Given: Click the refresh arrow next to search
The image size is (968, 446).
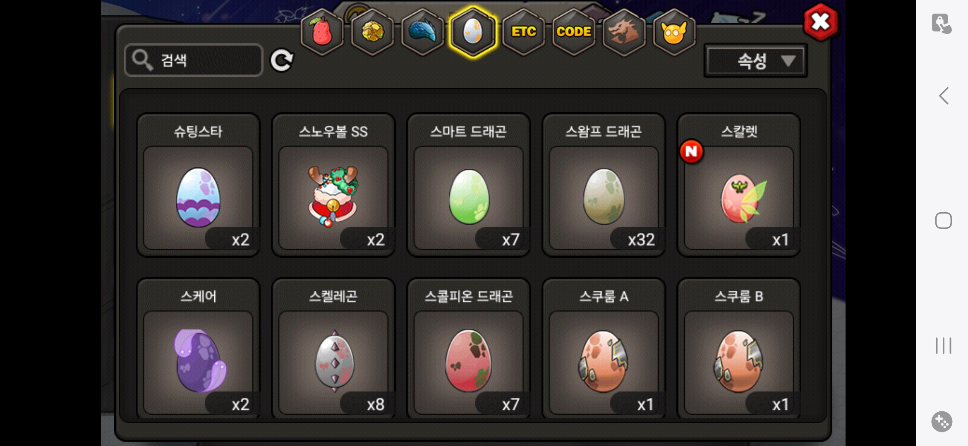Looking at the screenshot, I should (282, 61).
